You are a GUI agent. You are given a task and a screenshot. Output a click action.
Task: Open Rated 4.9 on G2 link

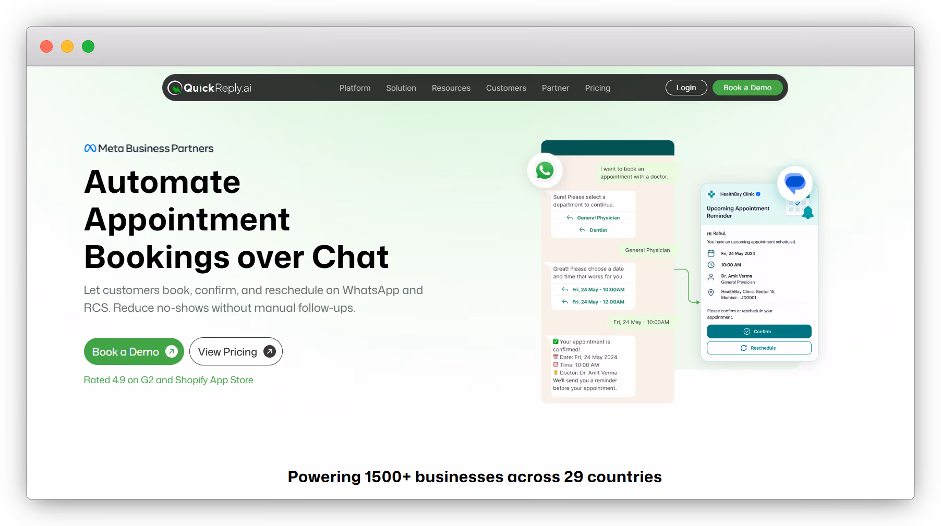pyautogui.click(x=168, y=380)
